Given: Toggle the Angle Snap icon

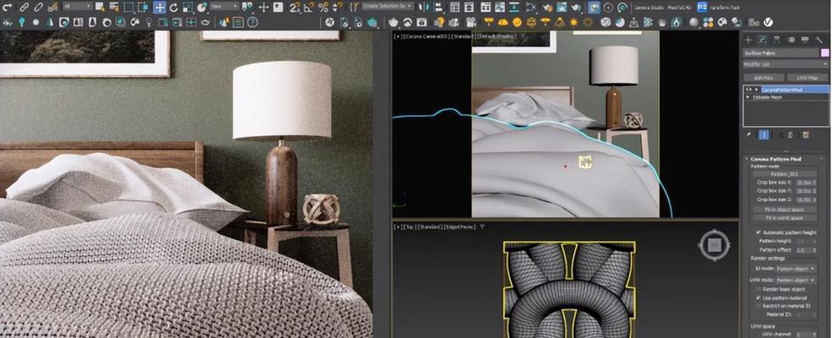Looking at the screenshot, I should [x=309, y=8].
